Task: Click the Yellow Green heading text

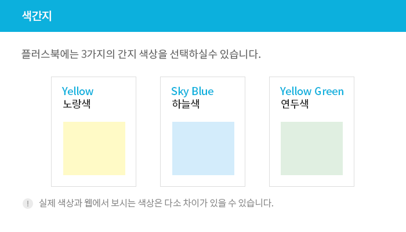Action: tap(312, 92)
